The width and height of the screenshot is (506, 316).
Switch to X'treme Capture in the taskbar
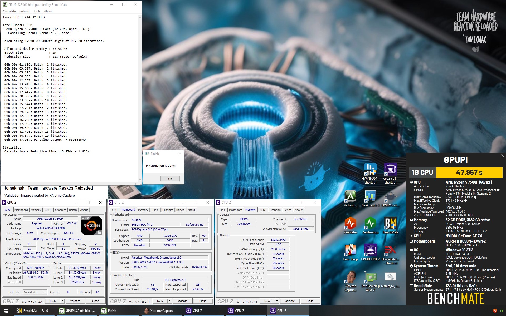coord(161,311)
